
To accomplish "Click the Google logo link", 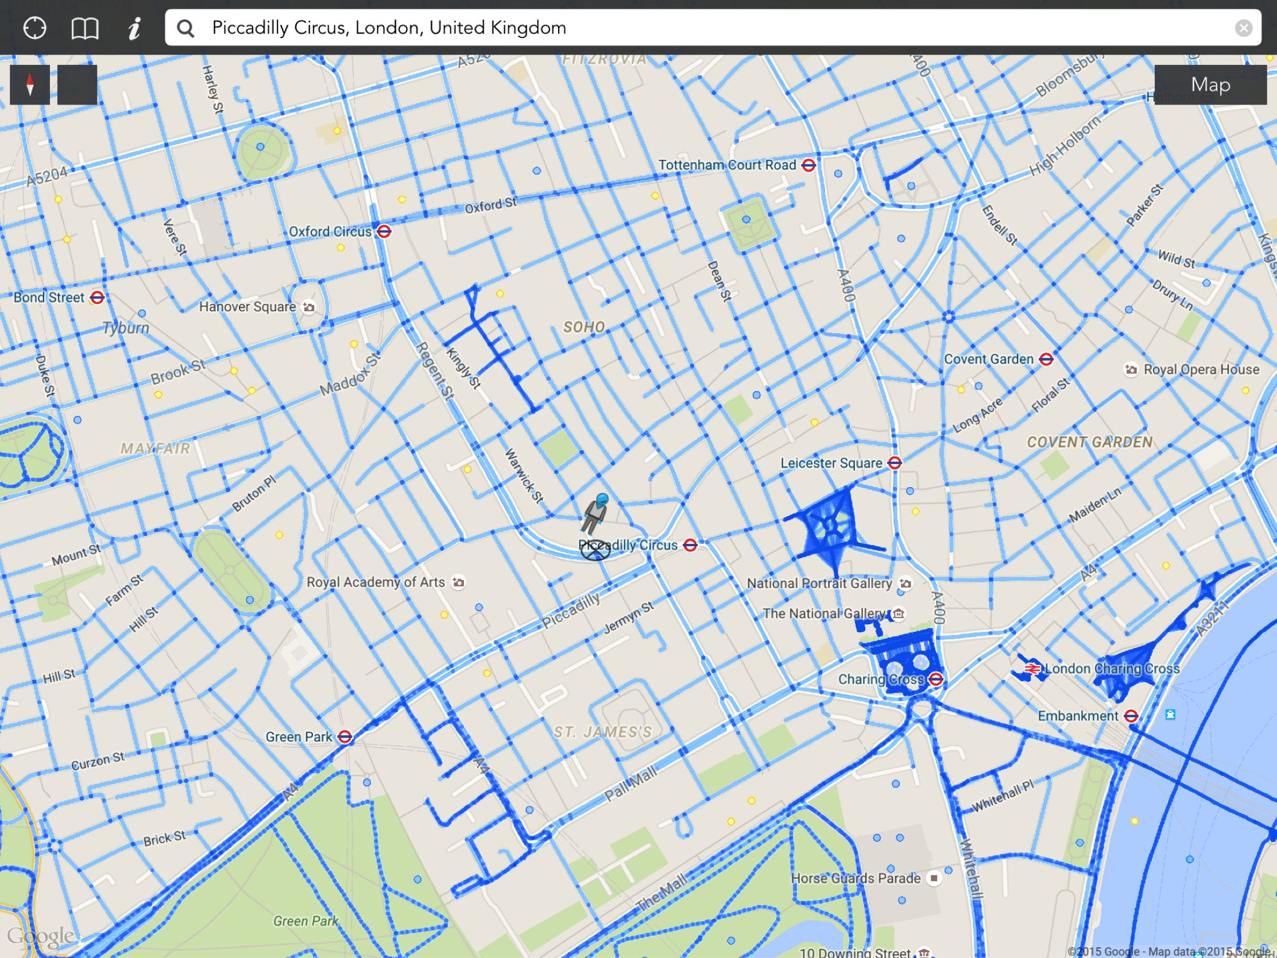I will tap(40, 936).
